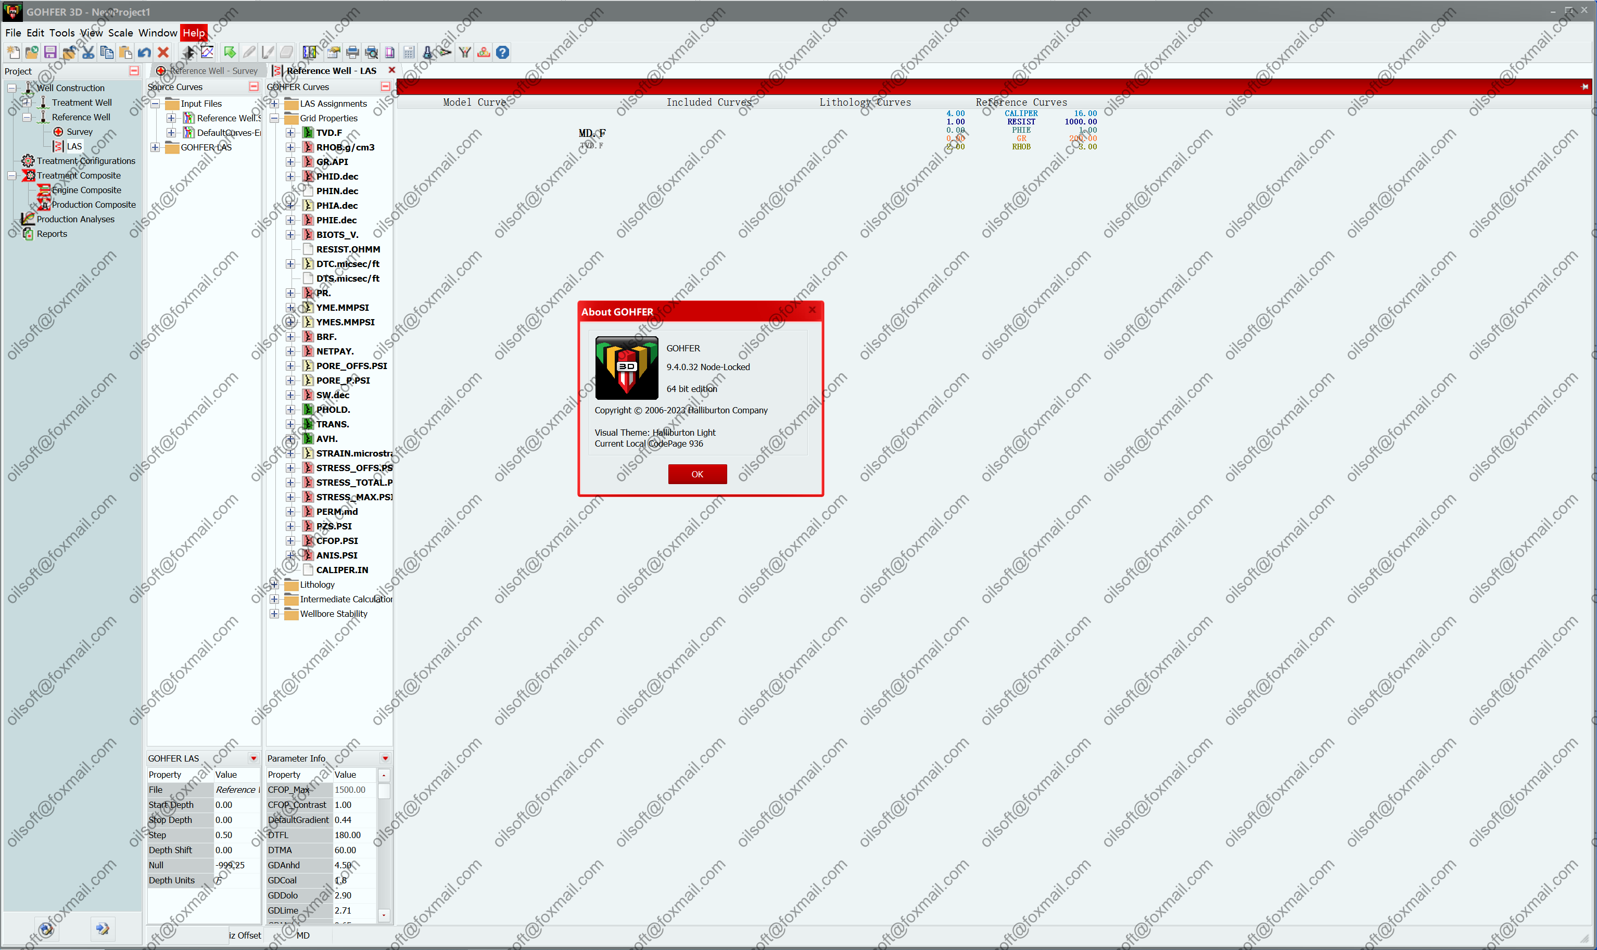Image resolution: width=1597 pixels, height=950 pixels.
Task: Select the STRESS_TOTAL curve item
Action: [354, 483]
